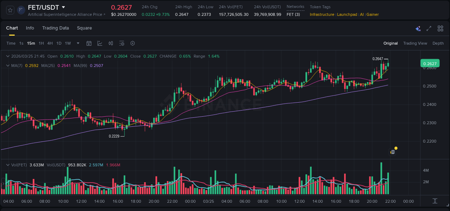Open the technical indicators icon
450x211 pixels.
click(x=111, y=43)
